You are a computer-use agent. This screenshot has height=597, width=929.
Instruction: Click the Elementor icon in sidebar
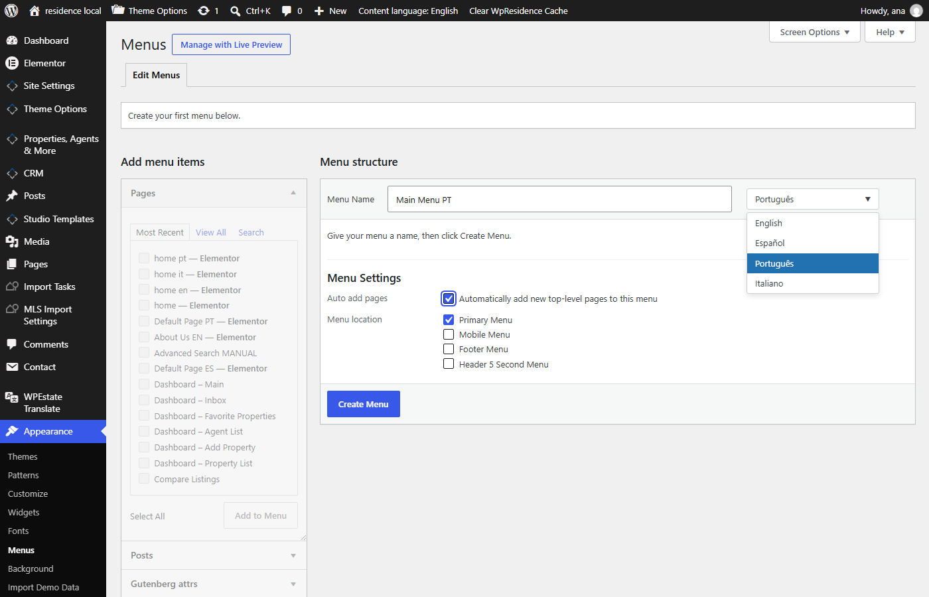click(12, 63)
